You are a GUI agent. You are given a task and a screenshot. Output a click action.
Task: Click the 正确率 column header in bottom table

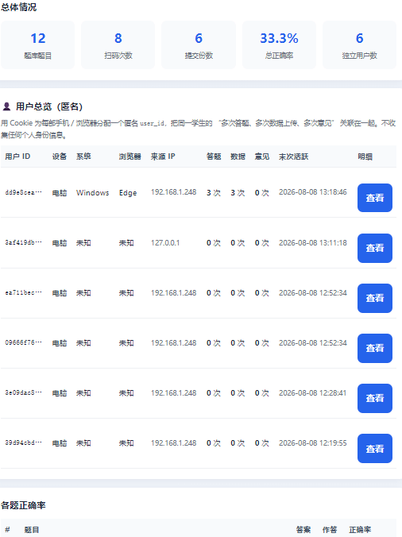click(360, 530)
